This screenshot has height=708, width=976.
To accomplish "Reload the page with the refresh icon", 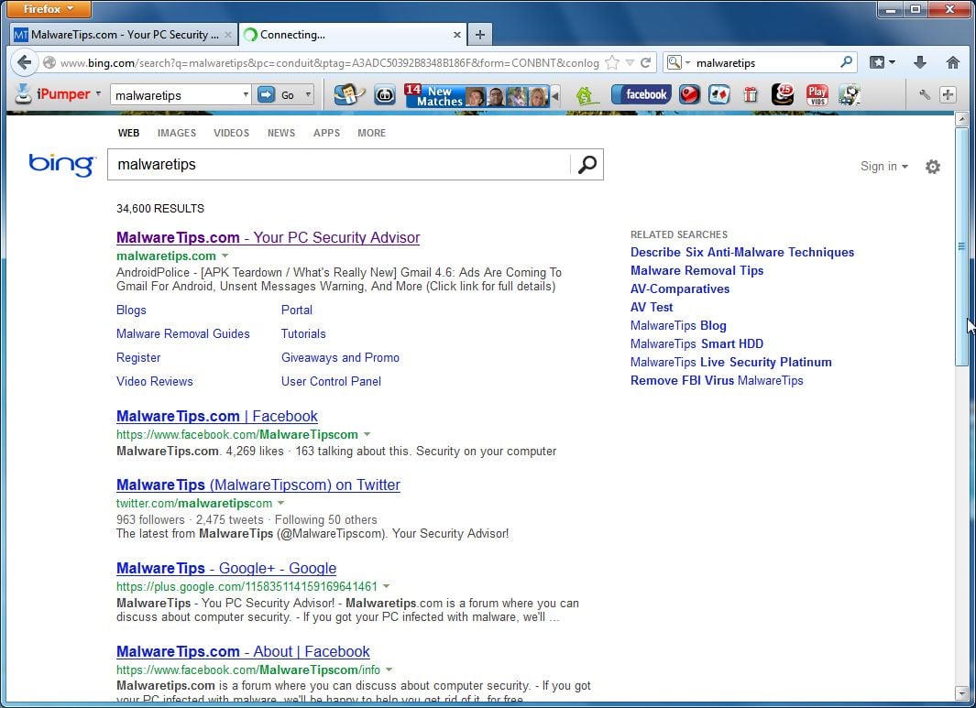I will point(645,62).
